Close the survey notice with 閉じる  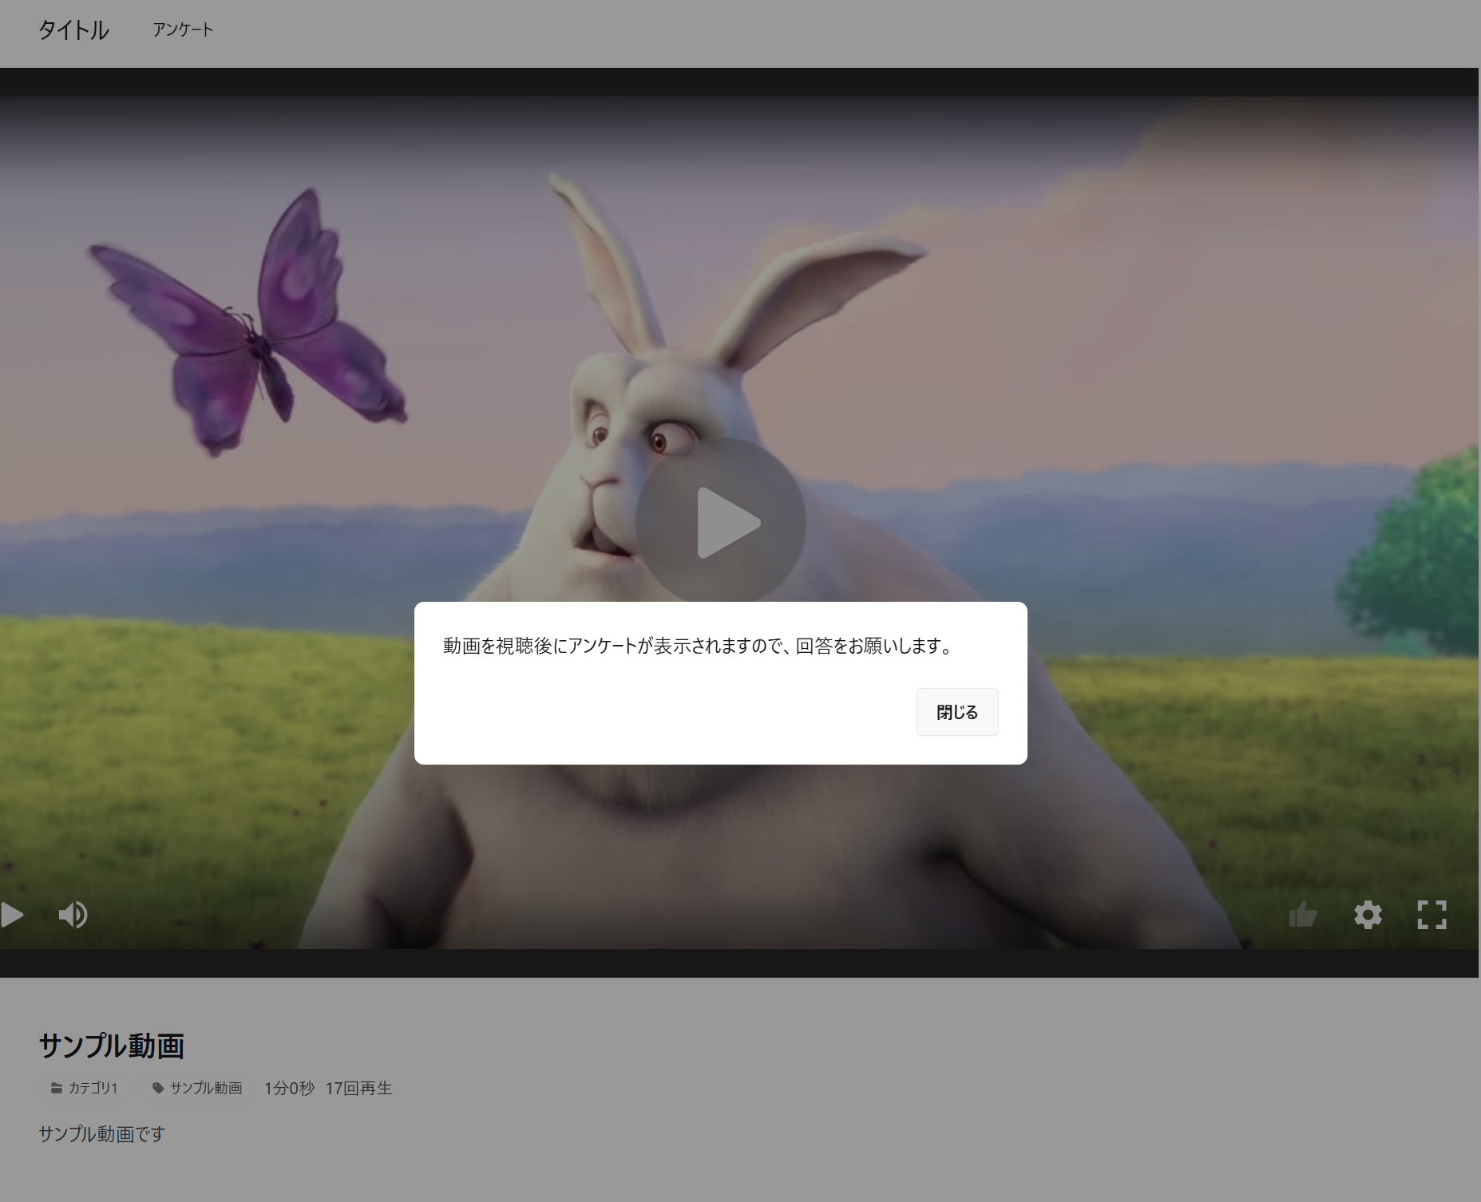956,712
